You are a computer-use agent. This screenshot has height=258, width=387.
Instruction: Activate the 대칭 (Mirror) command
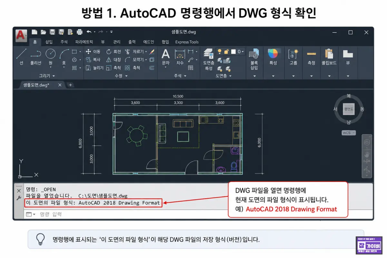pos(114,60)
